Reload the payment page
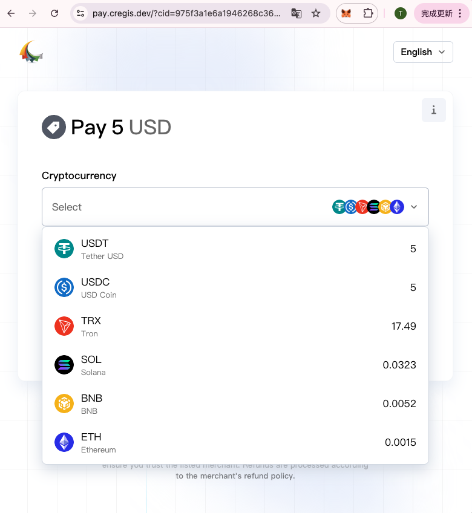The width and height of the screenshot is (472, 513). (x=54, y=13)
